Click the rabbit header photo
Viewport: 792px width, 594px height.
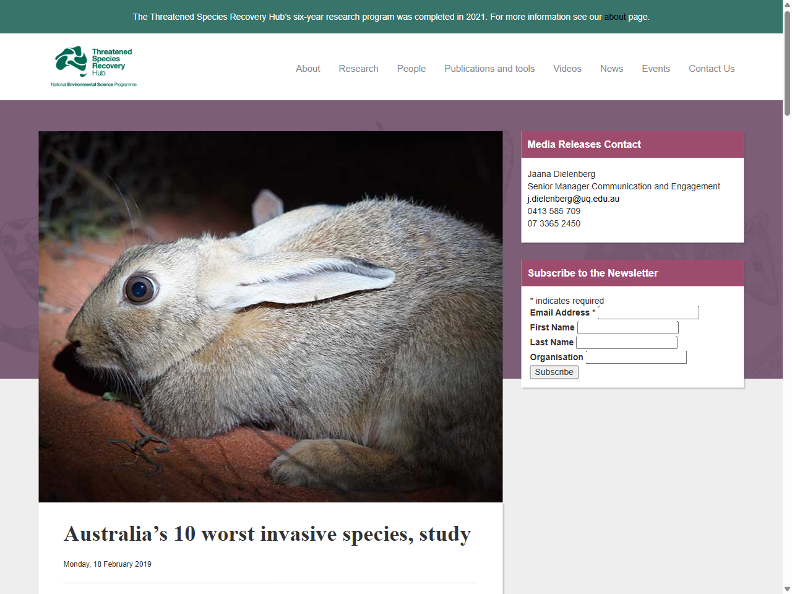(x=270, y=316)
